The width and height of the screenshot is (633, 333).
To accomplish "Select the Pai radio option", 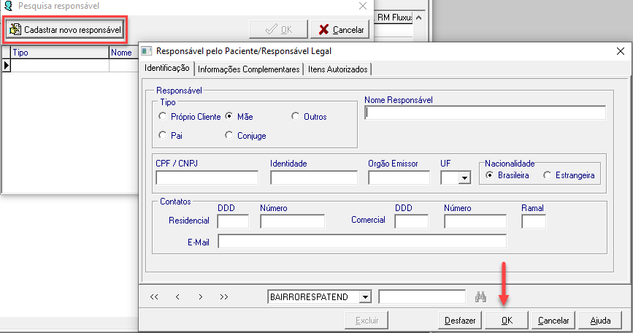I will point(162,135).
